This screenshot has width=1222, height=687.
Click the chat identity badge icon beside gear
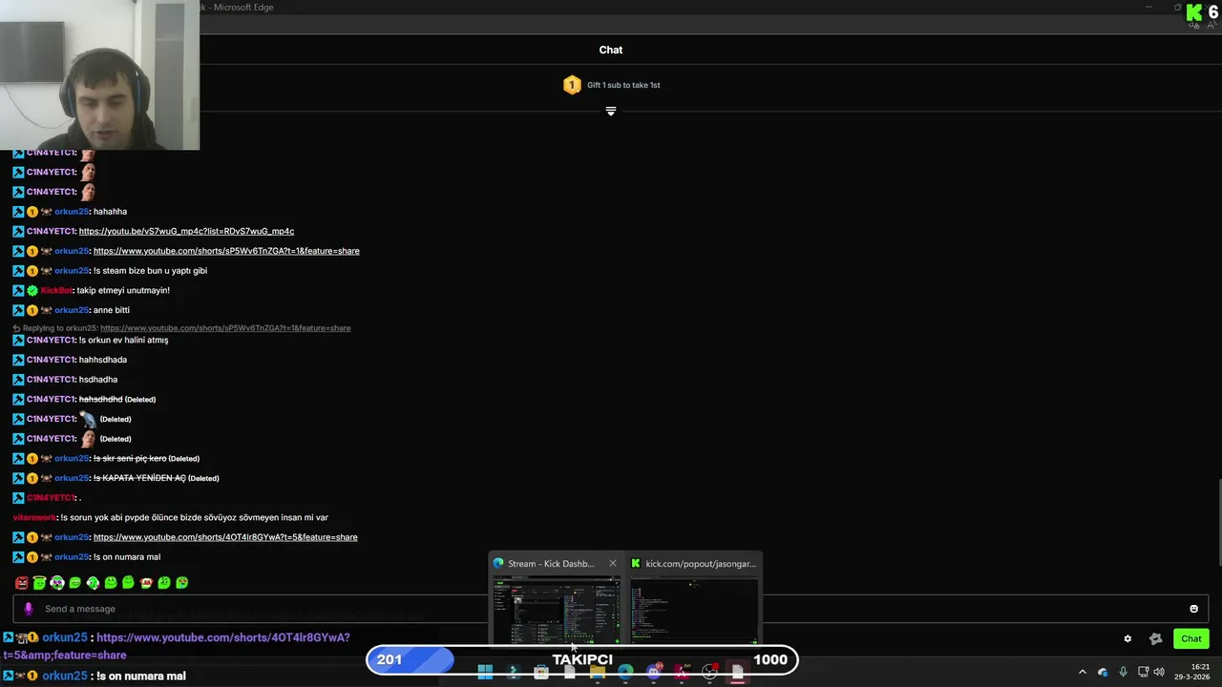point(1155,639)
